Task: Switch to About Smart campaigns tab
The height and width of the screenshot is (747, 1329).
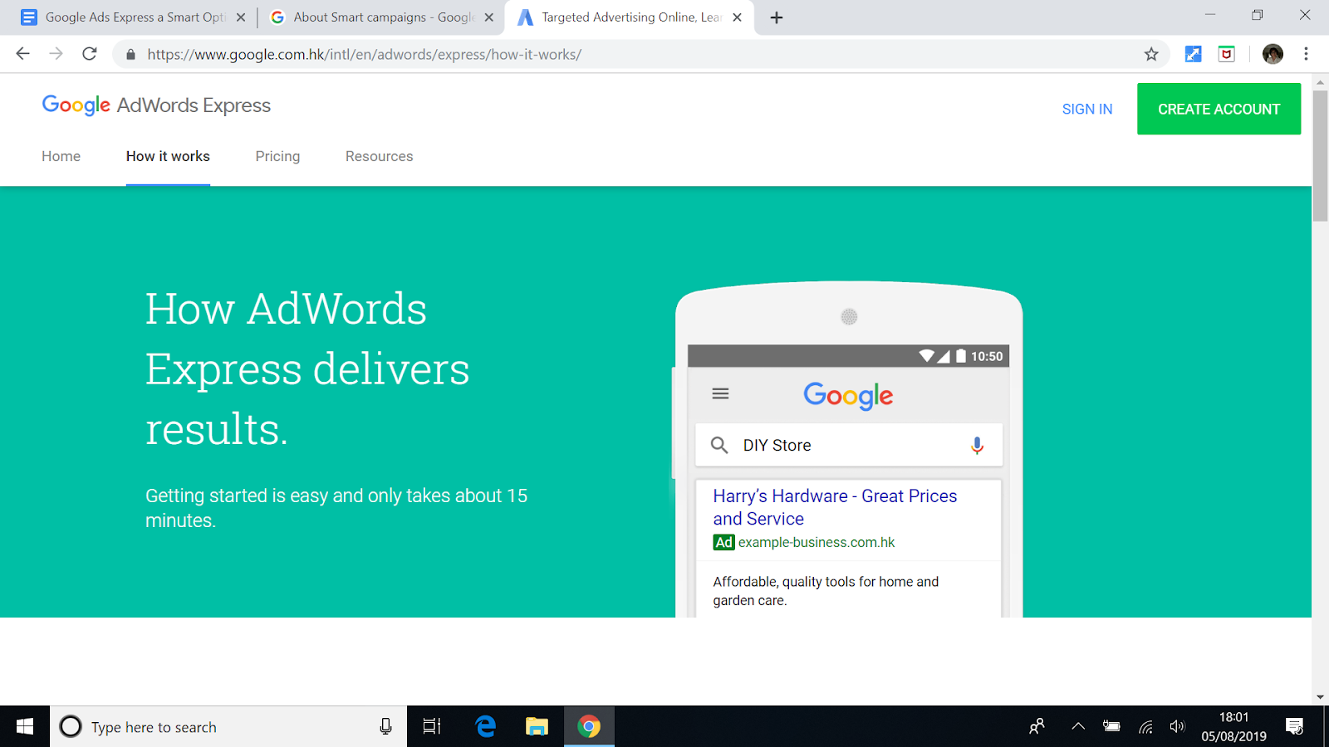Action: [382, 17]
